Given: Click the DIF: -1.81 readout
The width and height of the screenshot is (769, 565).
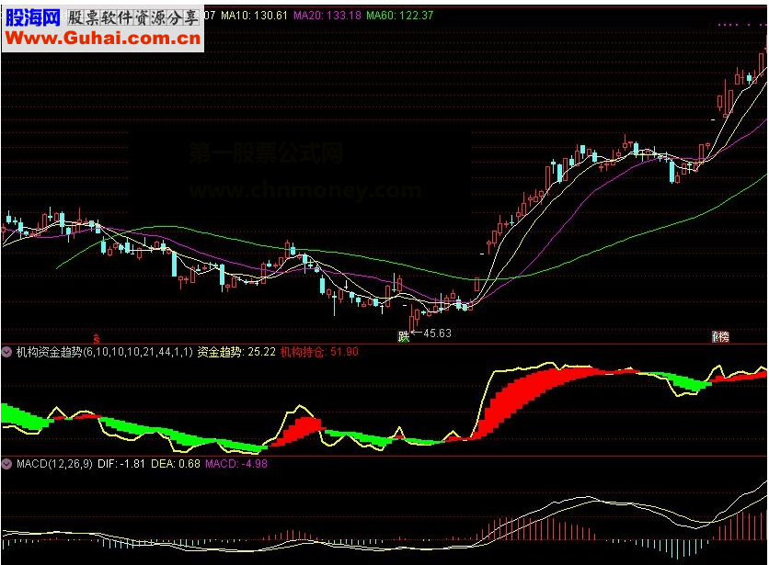Looking at the screenshot, I should [121, 464].
